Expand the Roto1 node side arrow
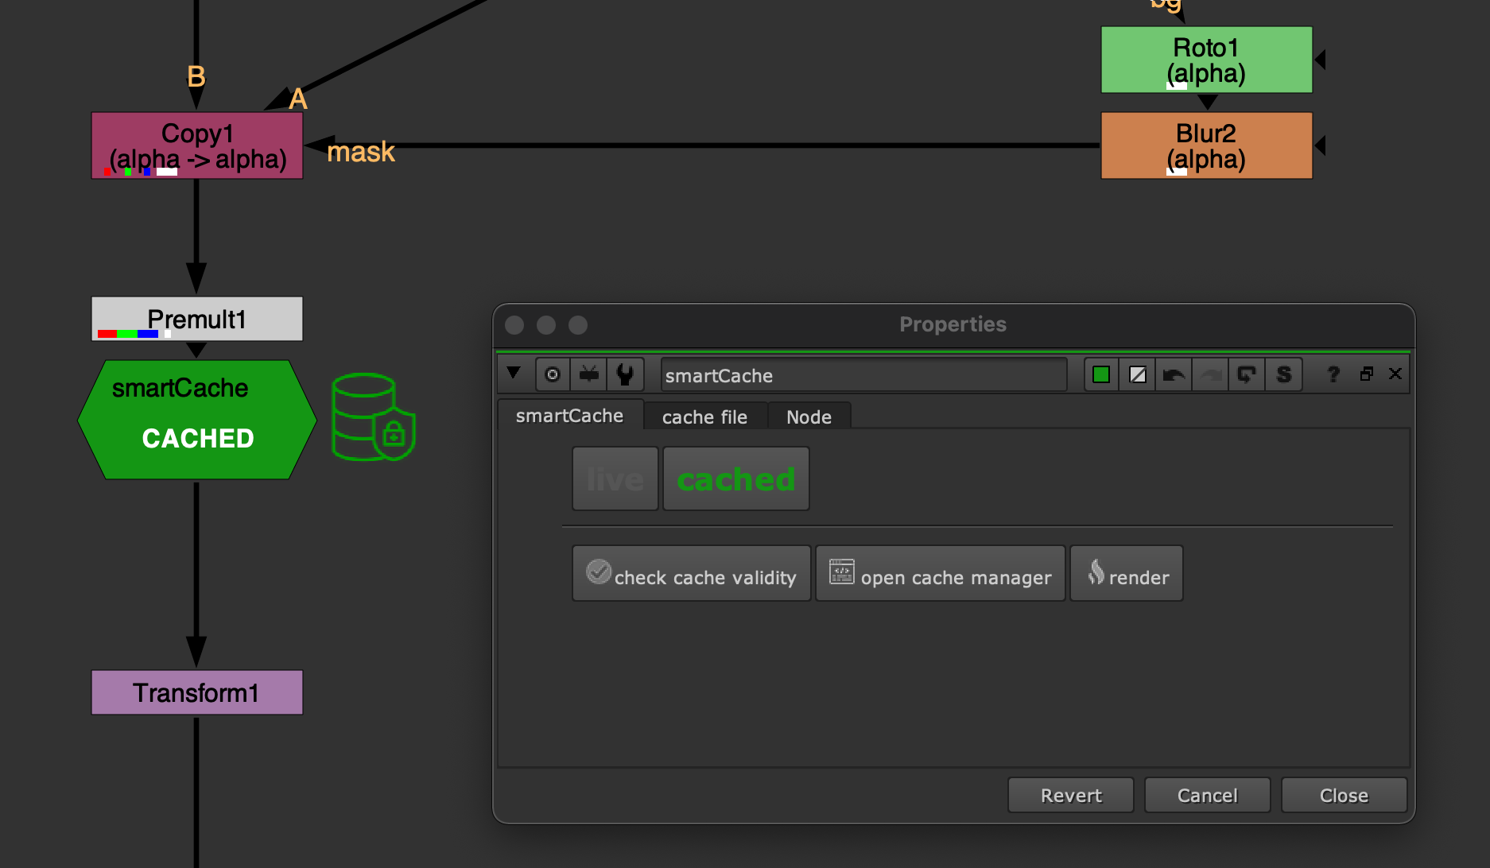This screenshot has height=868, width=1490. 1320,60
